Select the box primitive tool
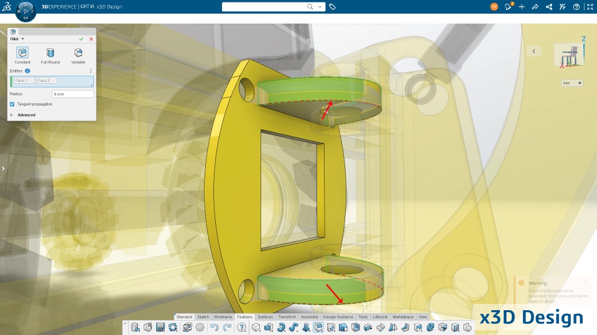The width and height of the screenshot is (597, 335). 256,328
